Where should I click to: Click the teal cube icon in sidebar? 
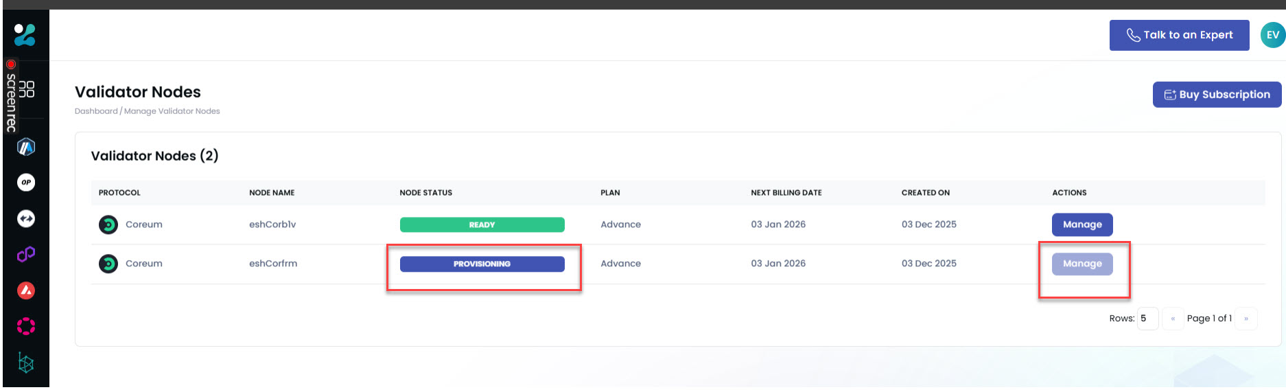tap(26, 362)
